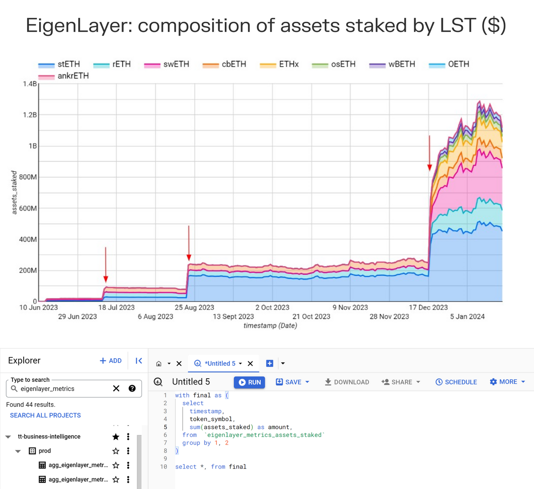Open actions menu for second agg_eigenlayer table
Image resolution: width=534 pixels, height=489 pixels.
[128, 479]
